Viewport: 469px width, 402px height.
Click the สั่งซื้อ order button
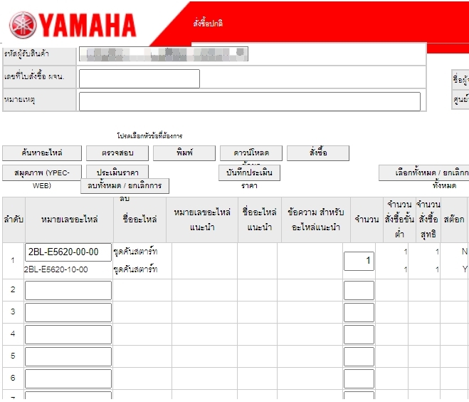(x=317, y=153)
